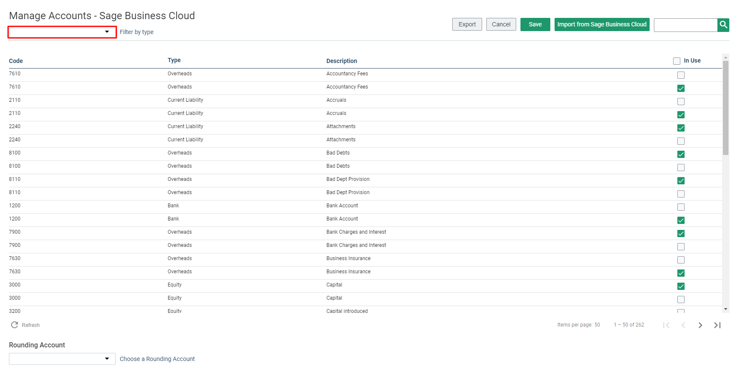Image resolution: width=740 pixels, height=381 pixels.
Task: Click the Export button
Action: (467, 24)
